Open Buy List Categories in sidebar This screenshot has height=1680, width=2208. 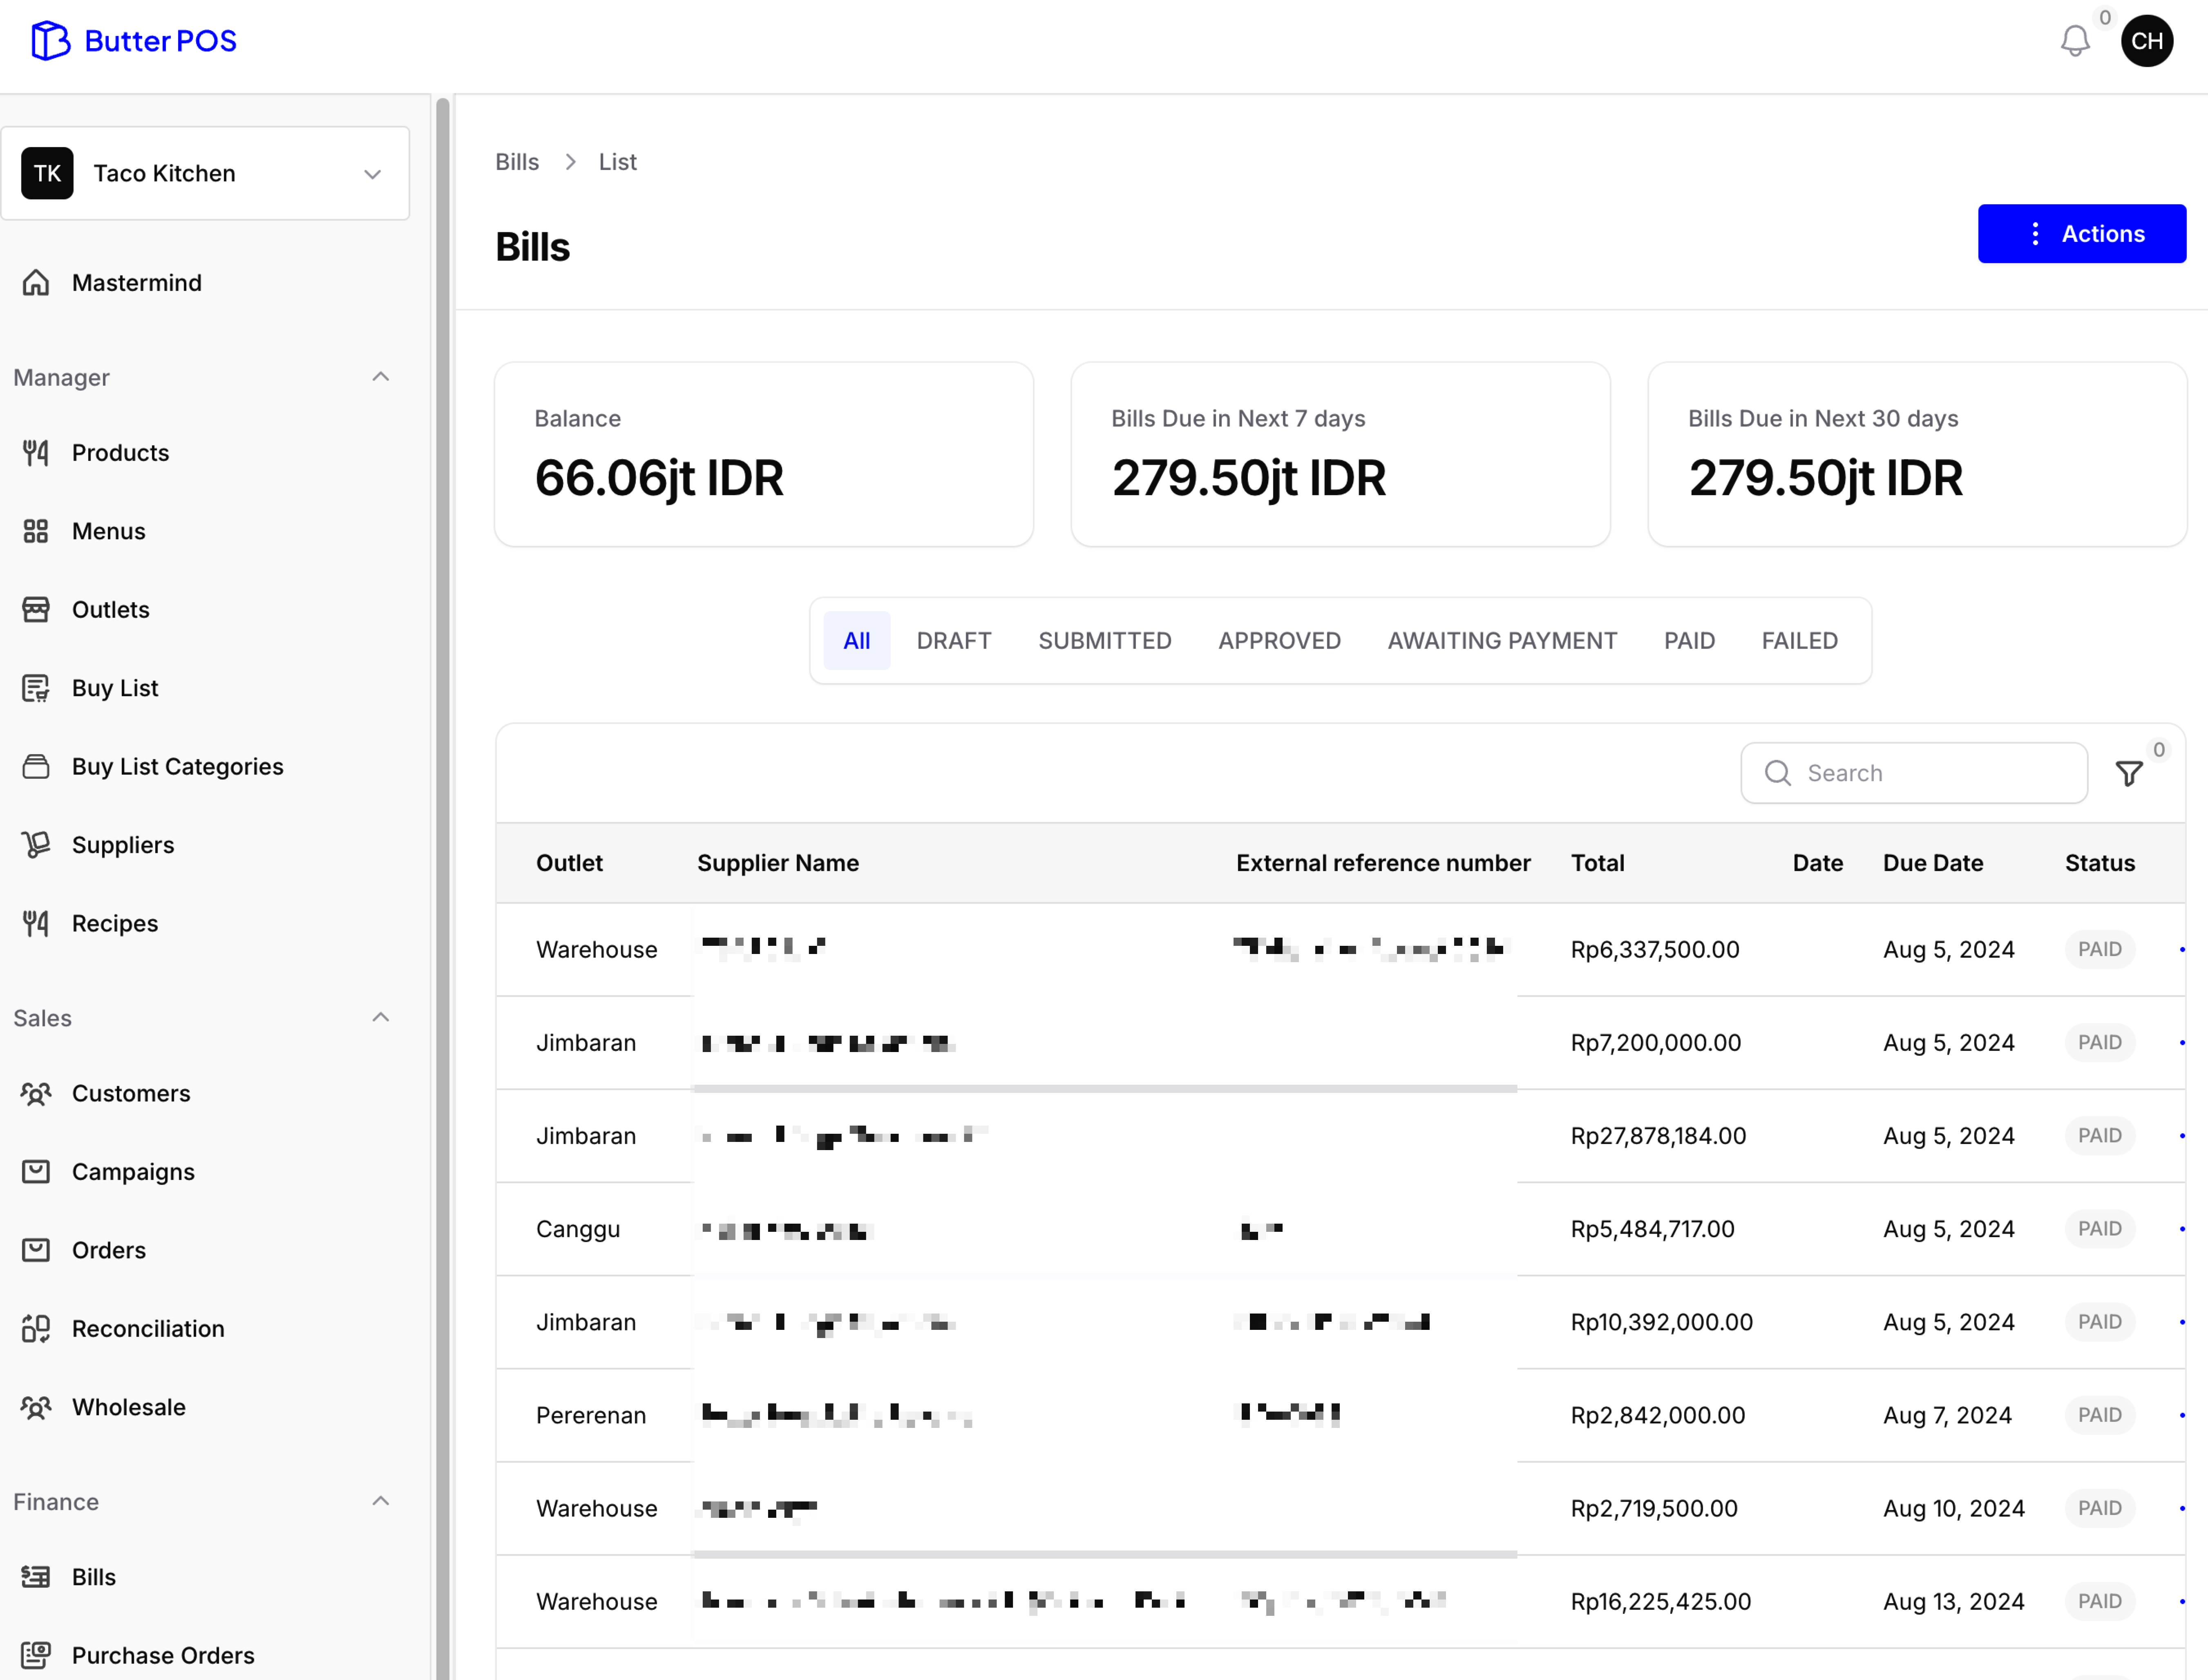(x=177, y=766)
